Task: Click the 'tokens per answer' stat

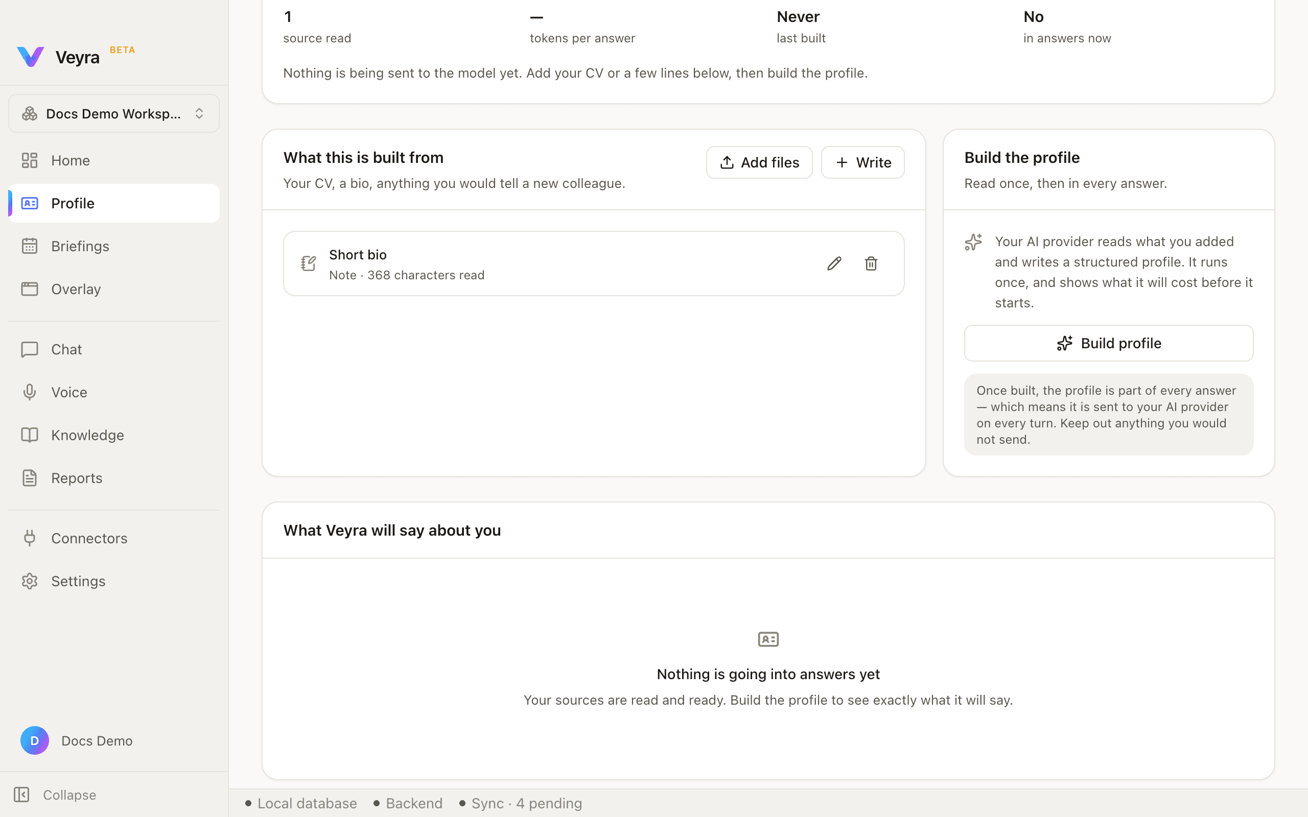Action: [582, 27]
